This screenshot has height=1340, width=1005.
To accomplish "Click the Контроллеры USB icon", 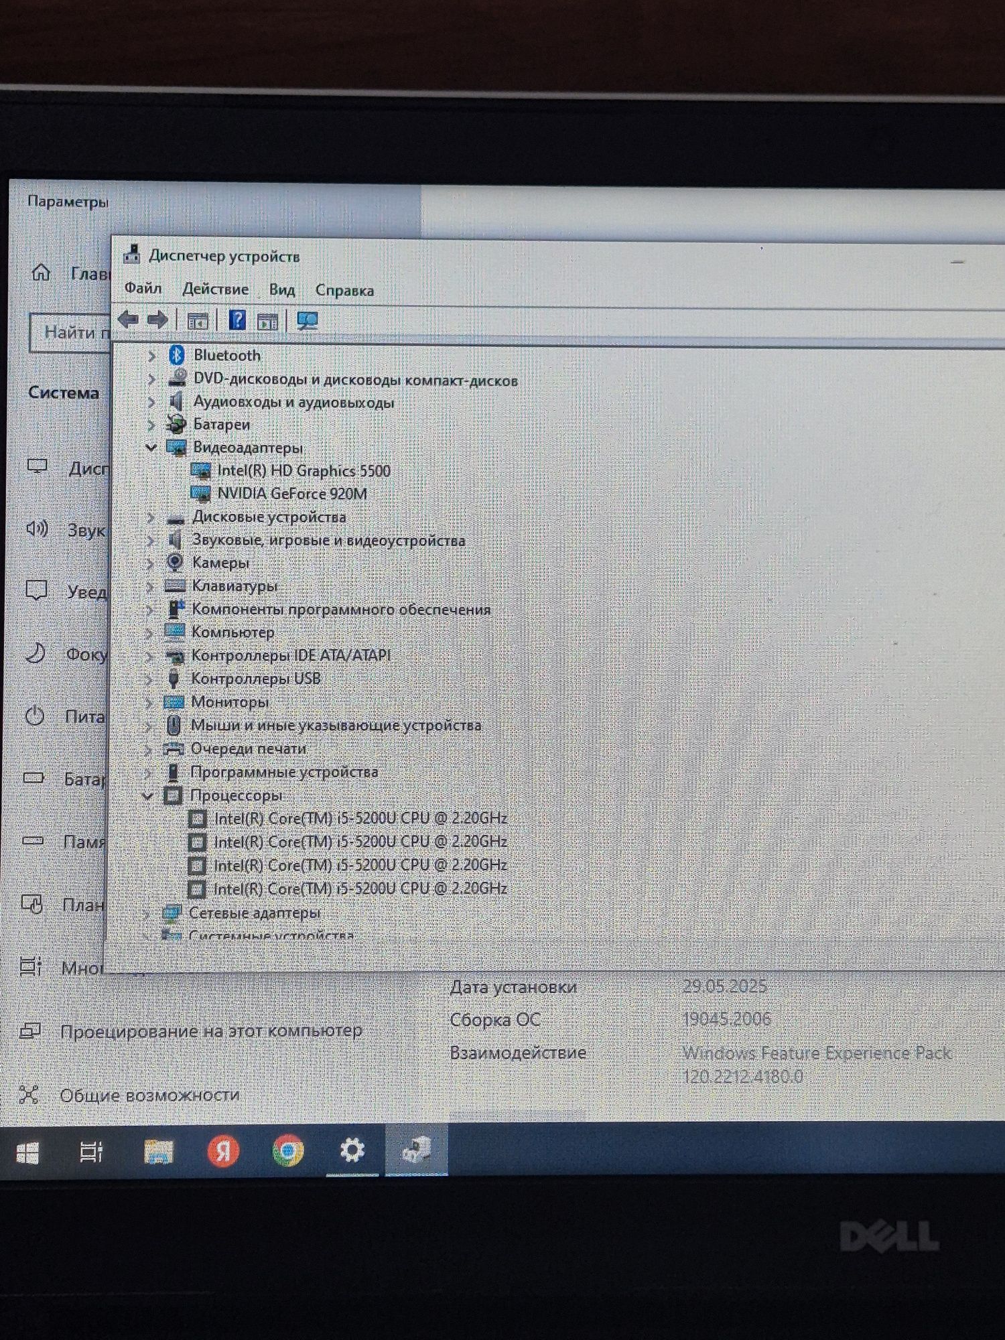I will 174,678.
